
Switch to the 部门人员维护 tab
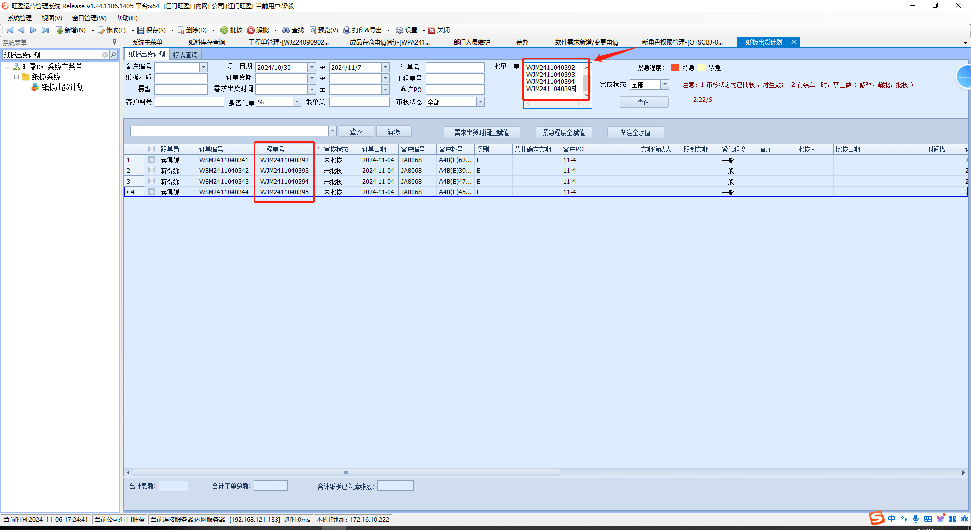tap(472, 42)
